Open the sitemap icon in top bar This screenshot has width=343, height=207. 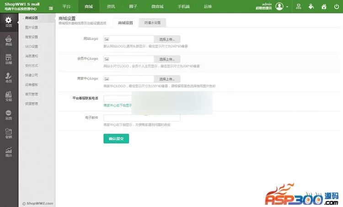(x=299, y=6)
